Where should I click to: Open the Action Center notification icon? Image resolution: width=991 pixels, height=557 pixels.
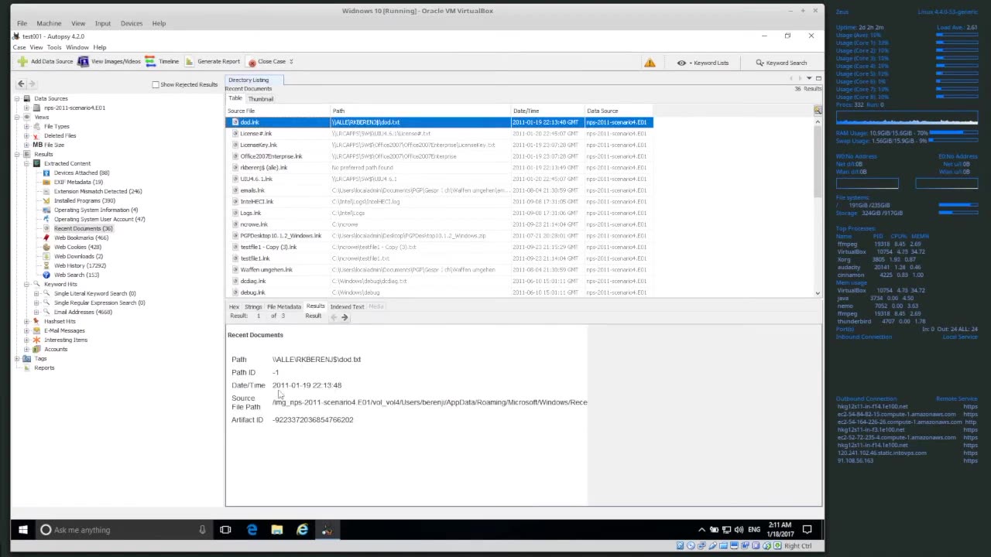(807, 530)
